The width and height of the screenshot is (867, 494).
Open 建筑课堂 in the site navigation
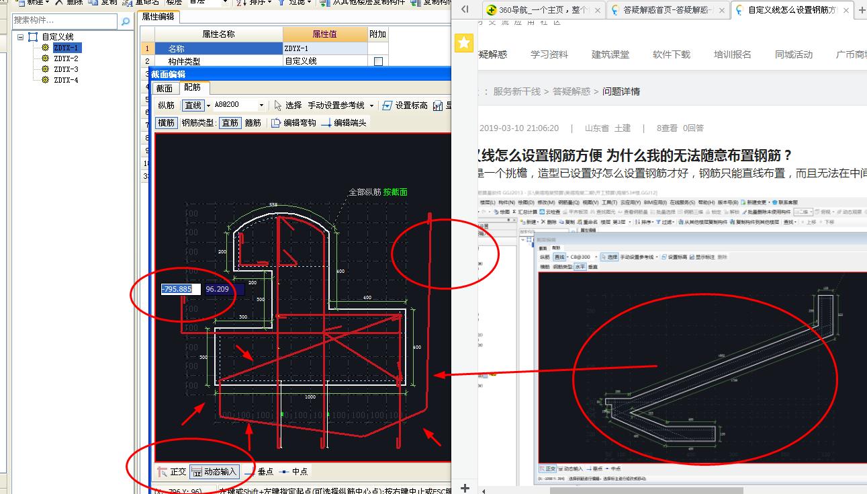610,54
